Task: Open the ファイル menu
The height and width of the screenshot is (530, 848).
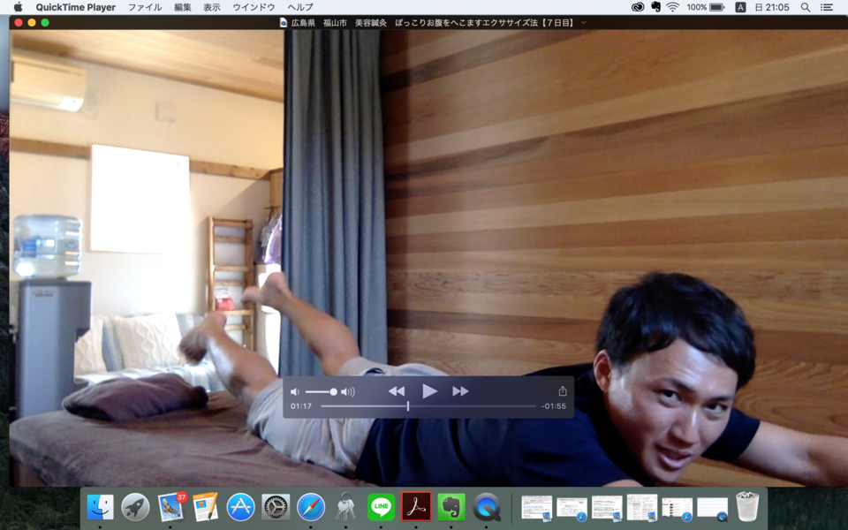Action: tap(145, 7)
